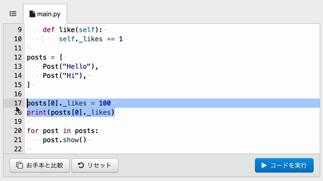Click the コードを実行 run button
Image resolution: width=323 pixels, height=181 pixels.
pyautogui.click(x=284, y=165)
